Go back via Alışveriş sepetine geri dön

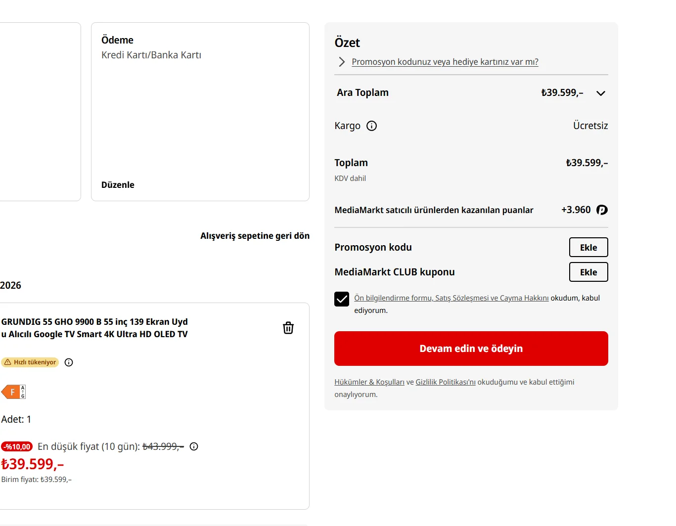(255, 236)
